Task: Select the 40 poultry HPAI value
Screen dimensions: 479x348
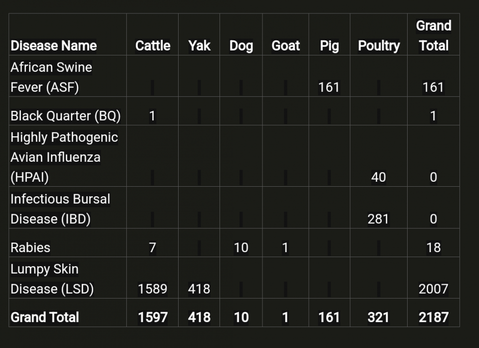Action: pos(378,177)
